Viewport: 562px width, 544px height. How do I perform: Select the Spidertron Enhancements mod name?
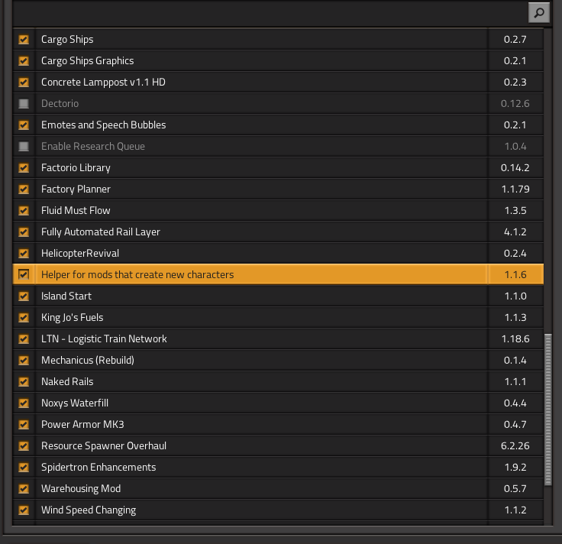click(99, 468)
